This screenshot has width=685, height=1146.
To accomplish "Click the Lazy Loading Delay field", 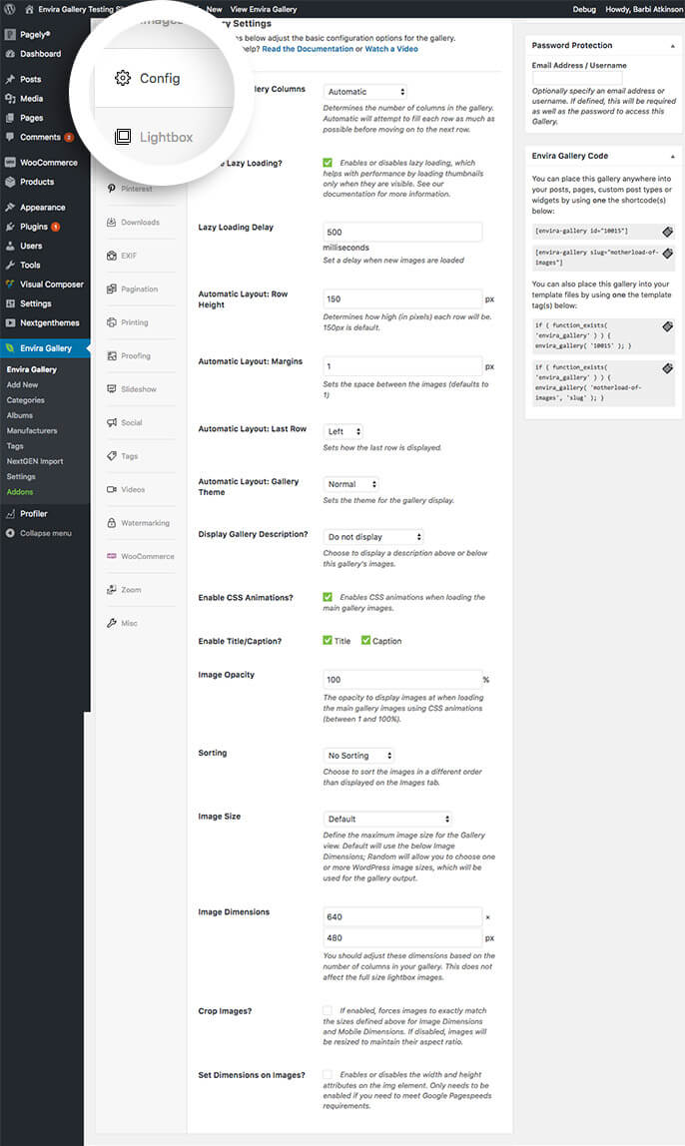I will [x=402, y=233].
